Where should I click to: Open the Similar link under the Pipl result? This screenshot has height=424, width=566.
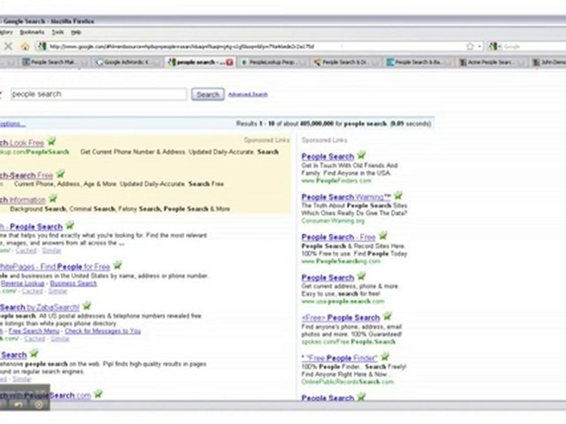22,379
